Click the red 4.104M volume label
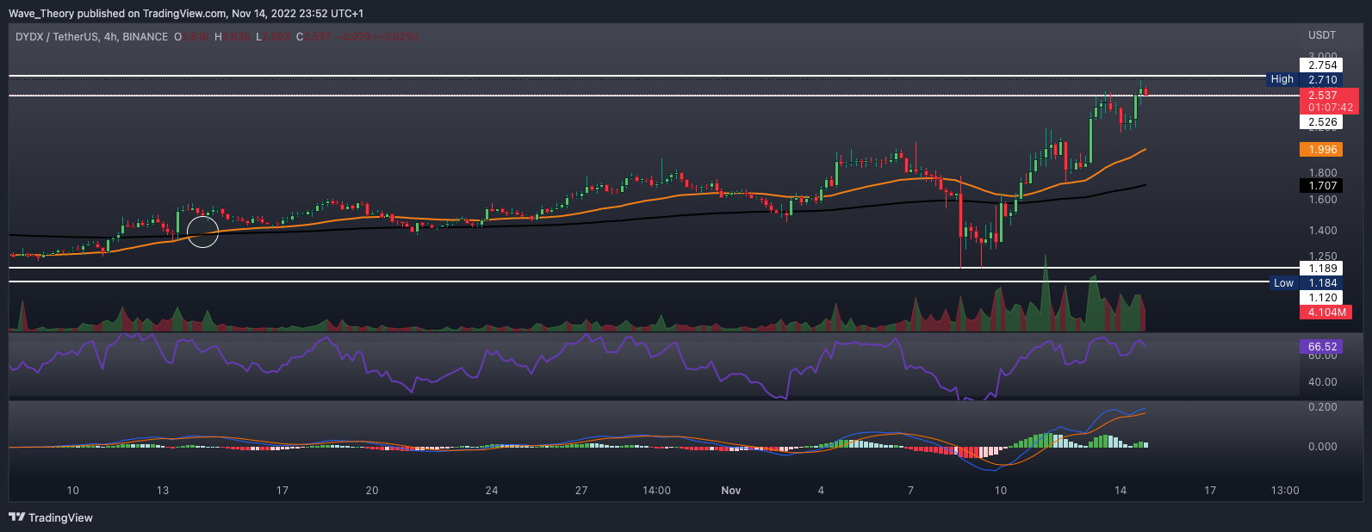Viewport: 1372px width, 532px height. pos(1325,312)
